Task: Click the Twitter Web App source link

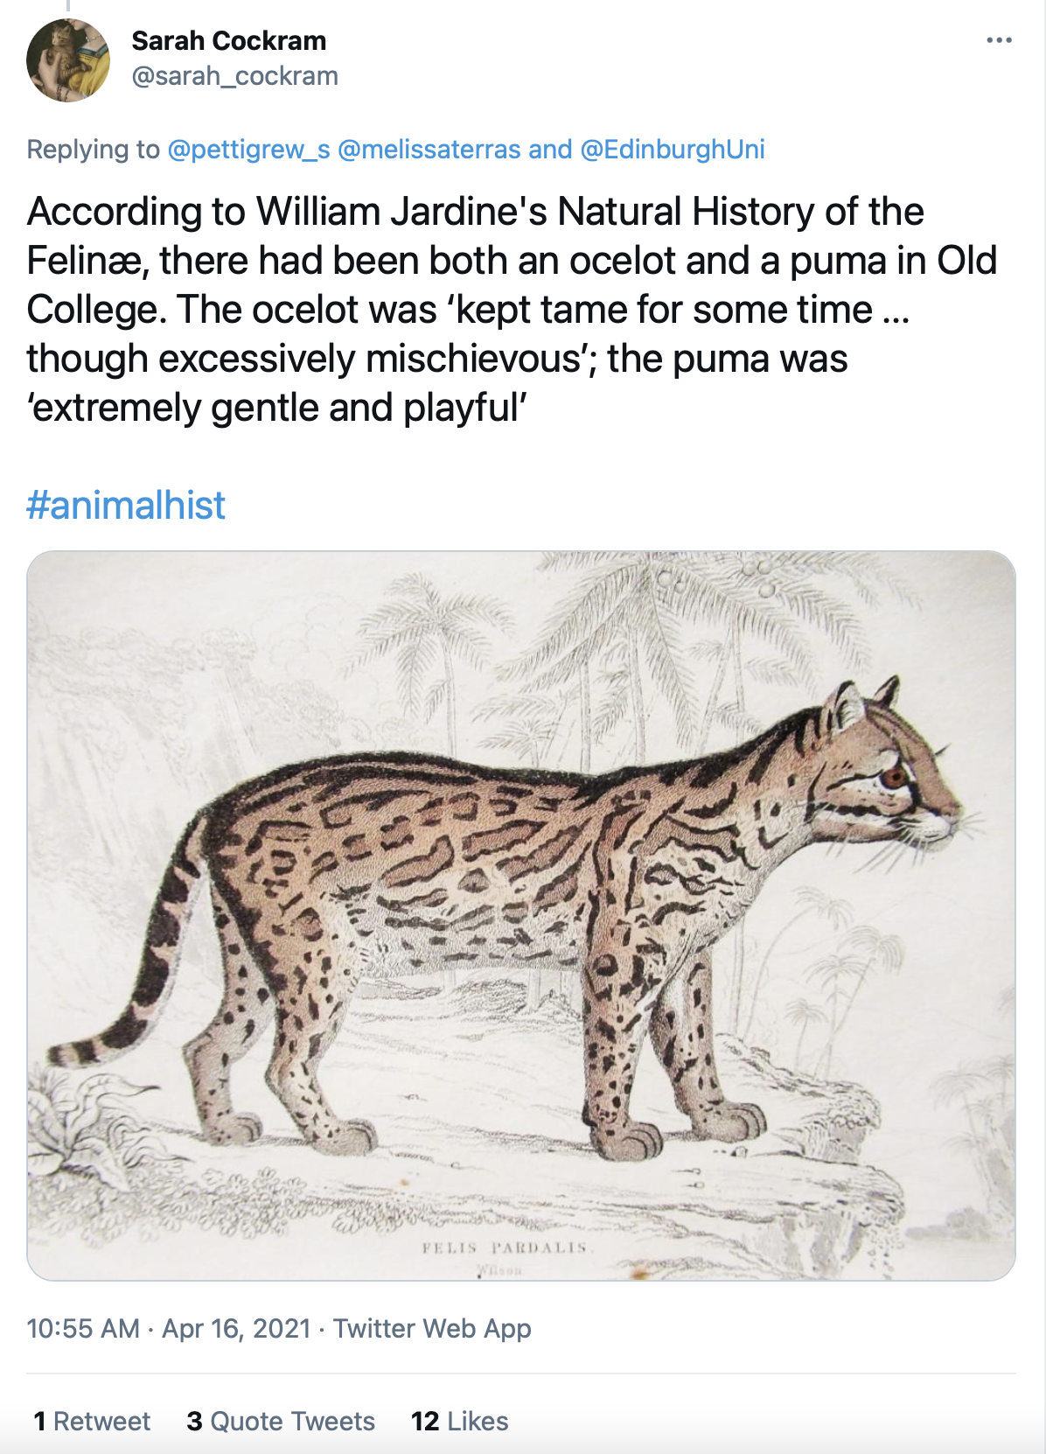Action: pos(432,1328)
